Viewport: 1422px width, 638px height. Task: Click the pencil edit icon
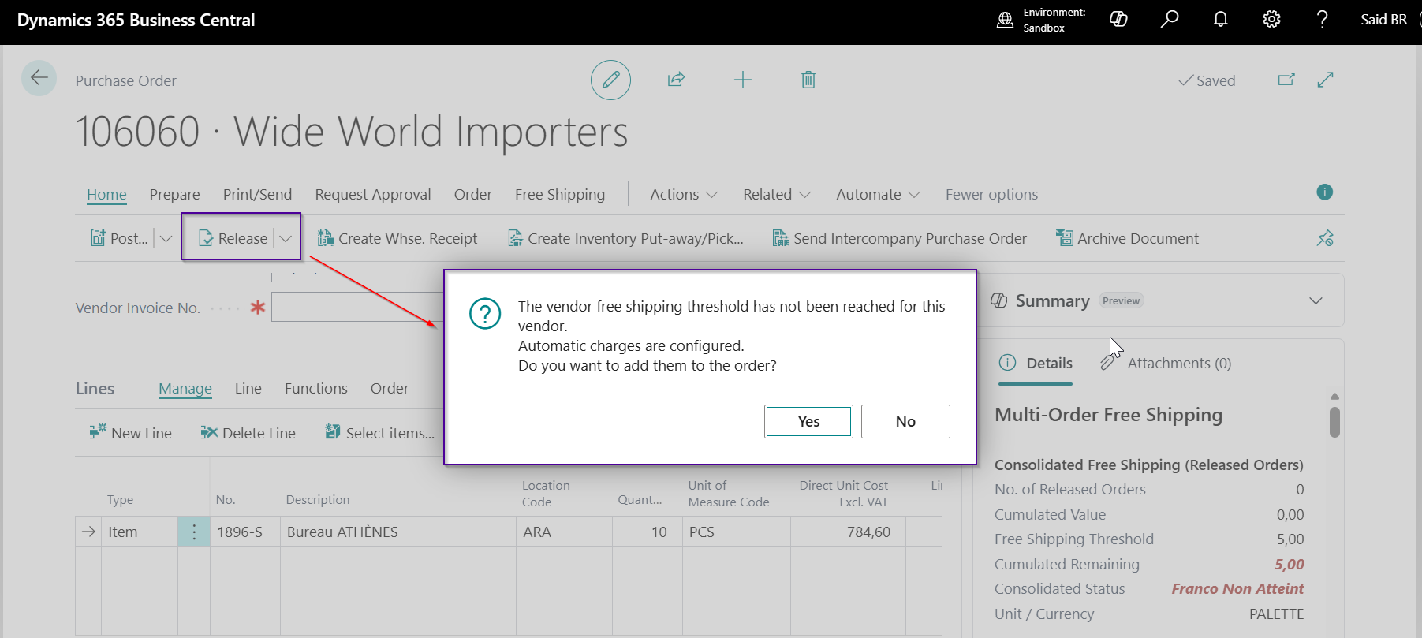click(610, 80)
